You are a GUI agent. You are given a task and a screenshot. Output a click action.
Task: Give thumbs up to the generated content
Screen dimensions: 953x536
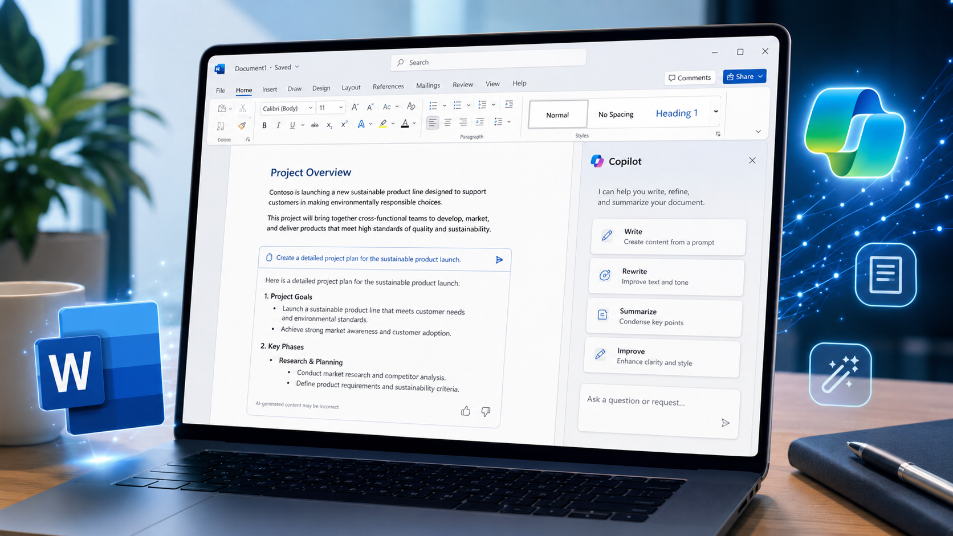click(x=466, y=411)
